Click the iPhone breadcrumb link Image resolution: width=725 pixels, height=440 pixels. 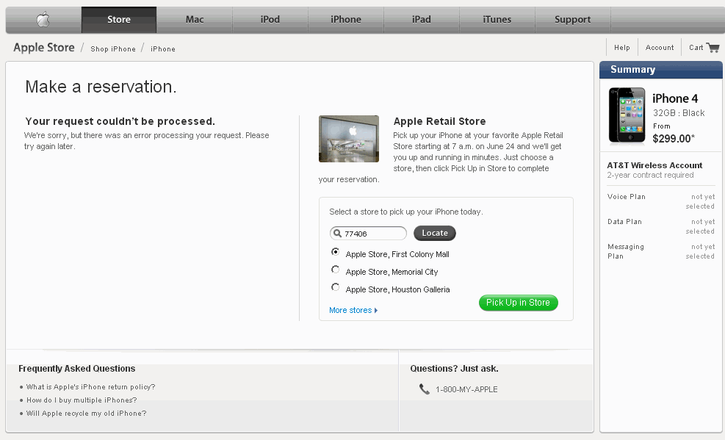pyautogui.click(x=163, y=49)
